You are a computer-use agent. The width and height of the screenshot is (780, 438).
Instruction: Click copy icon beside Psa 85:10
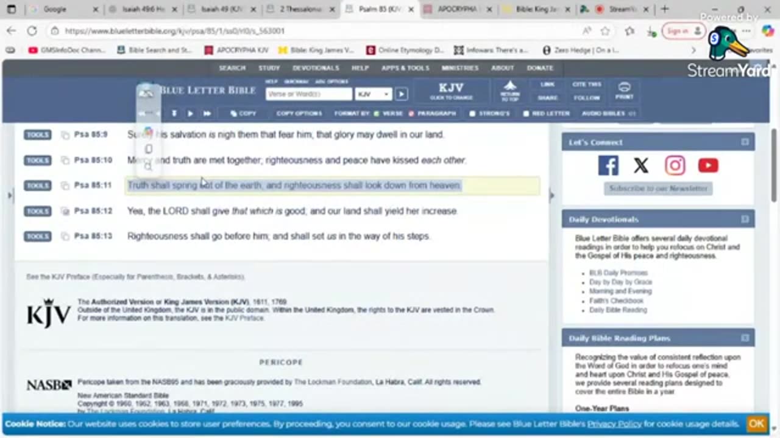[x=65, y=161]
